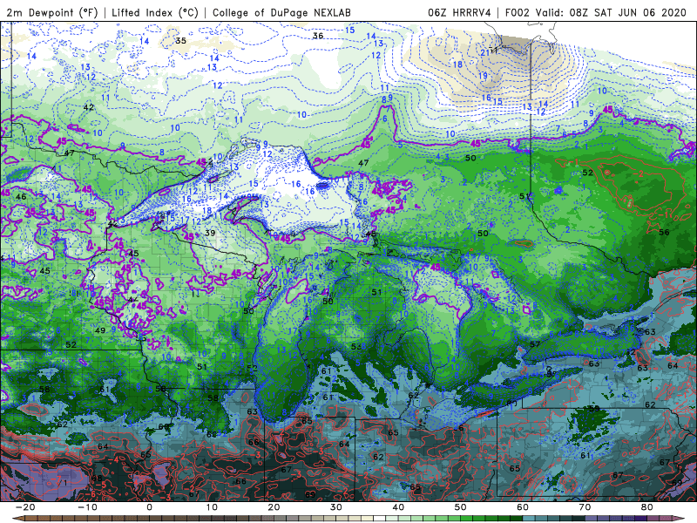Click the black "42" dewpoint value on the map
This screenshot has height=523, width=697.
[x=89, y=107]
